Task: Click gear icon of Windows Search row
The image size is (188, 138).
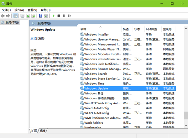Action: (82, 74)
